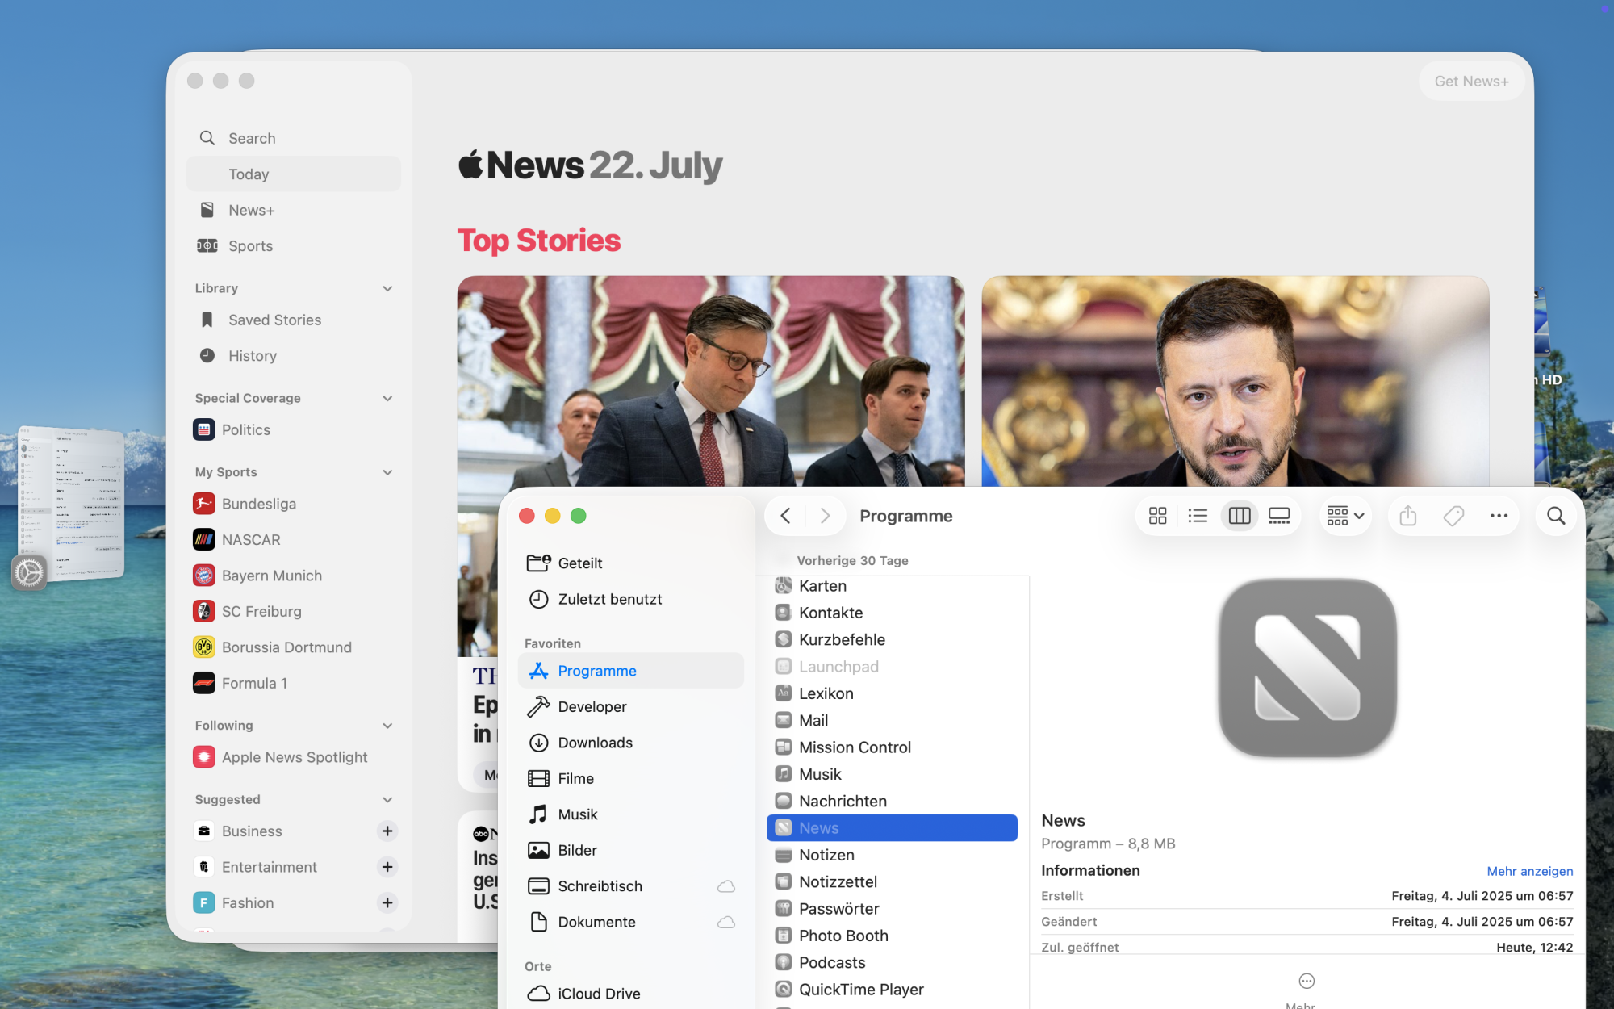Open the Finder group-by dropdown
The height and width of the screenshot is (1009, 1614).
click(1344, 516)
